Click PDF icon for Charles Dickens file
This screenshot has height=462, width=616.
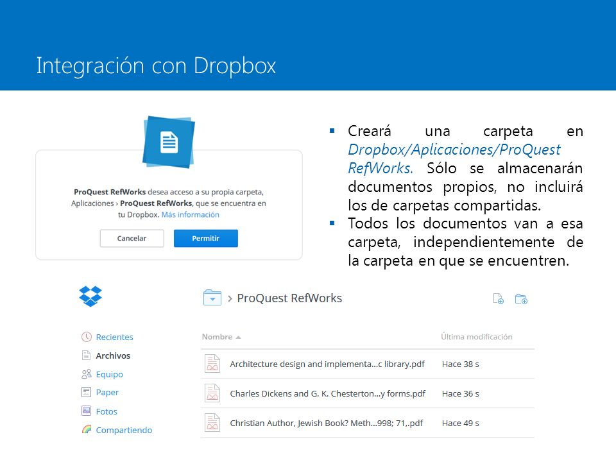[212, 393]
